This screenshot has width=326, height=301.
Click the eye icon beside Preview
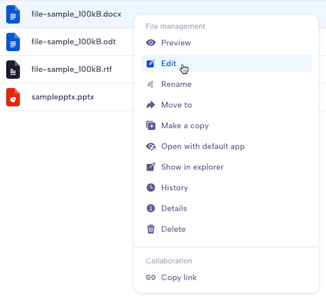[x=151, y=42]
